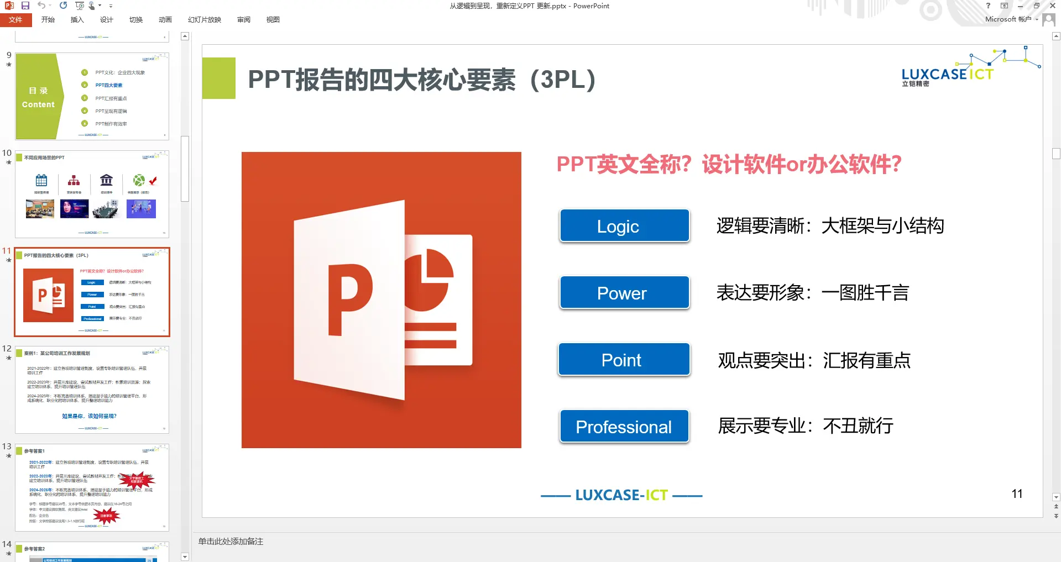Image resolution: width=1061 pixels, height=562 pixels.
Task: Open the undo history dropdown arrow
Action: 50,6
